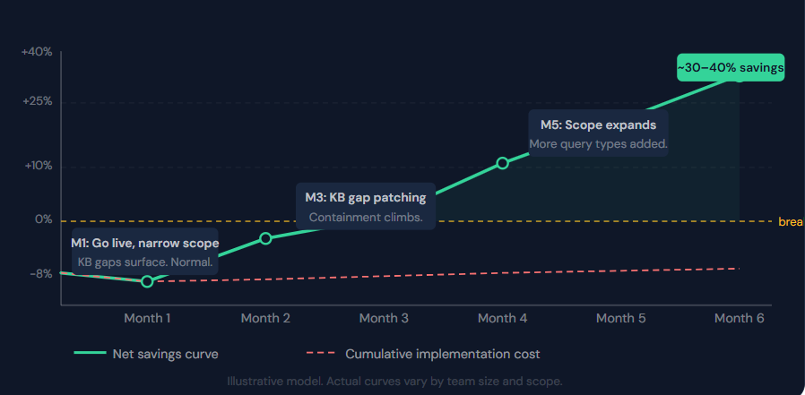
Task: Click the 'M1: Go live, narrow scope' annotation
Action: (x=144, y=253)
